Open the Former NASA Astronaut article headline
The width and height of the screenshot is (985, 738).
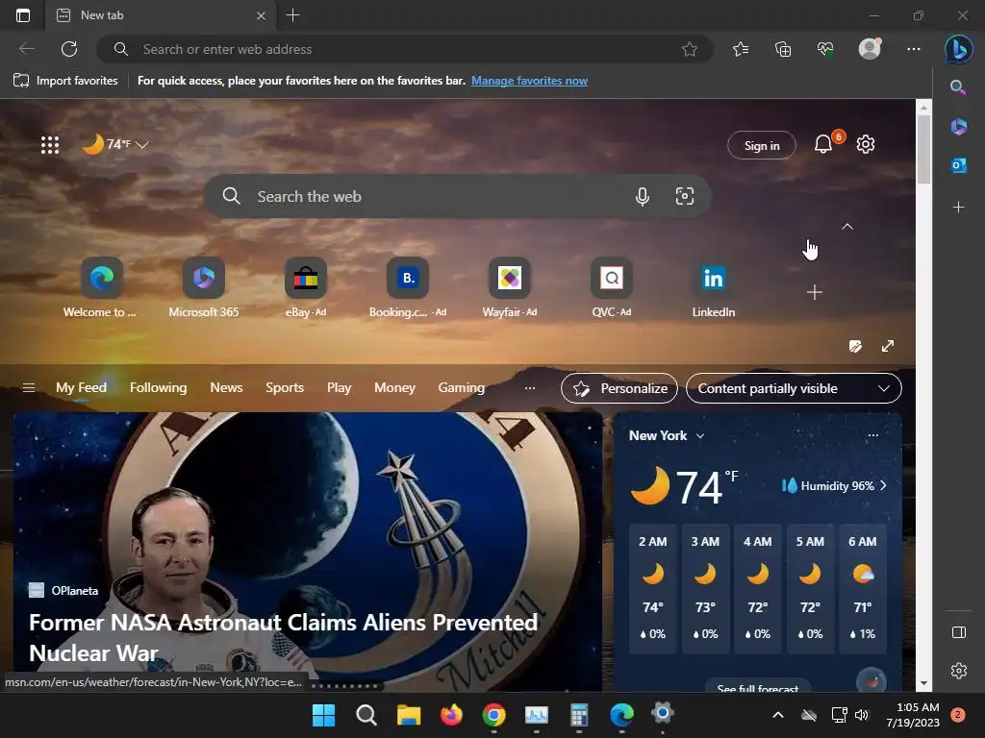click(x=284, y=638)
